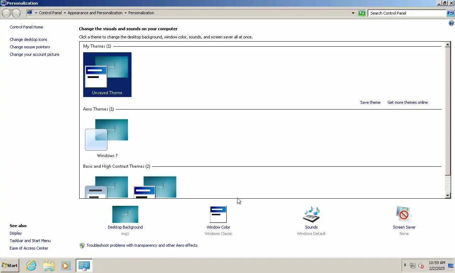Click the Aero Themes (1) header
Viewport: 455px width, 273px height.
pos(98,109)
